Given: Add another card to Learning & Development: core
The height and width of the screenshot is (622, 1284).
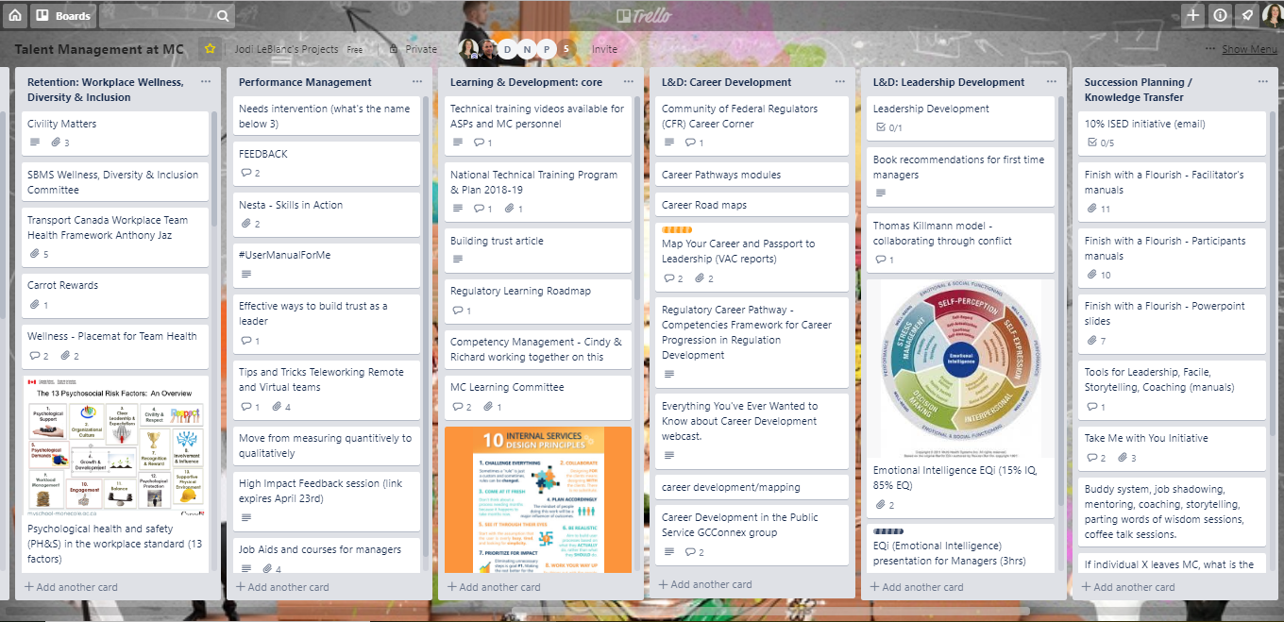Looking at the screenshot, I should (495, 587).
